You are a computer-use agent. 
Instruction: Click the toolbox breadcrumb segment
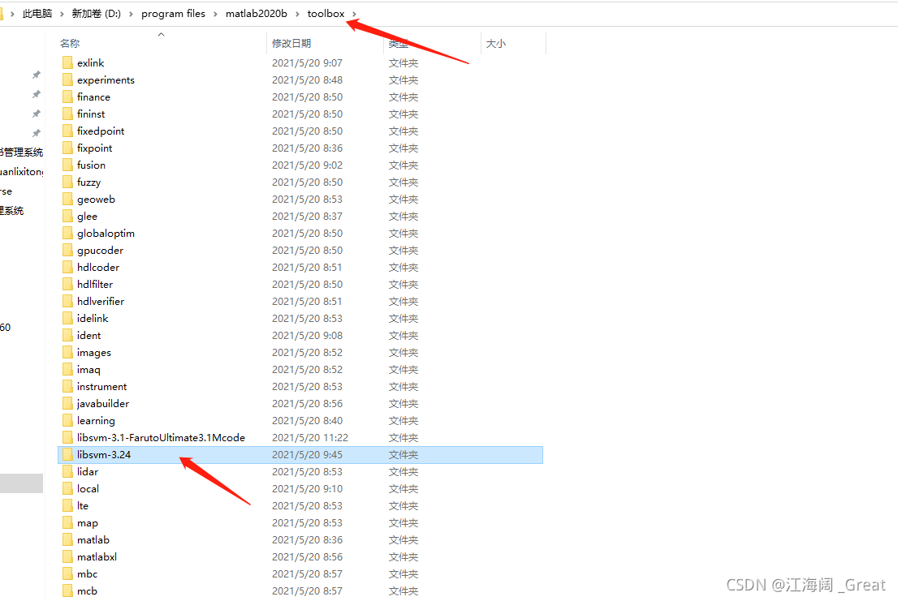326,14
